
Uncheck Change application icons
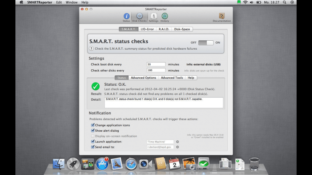[x=93, y=125]
